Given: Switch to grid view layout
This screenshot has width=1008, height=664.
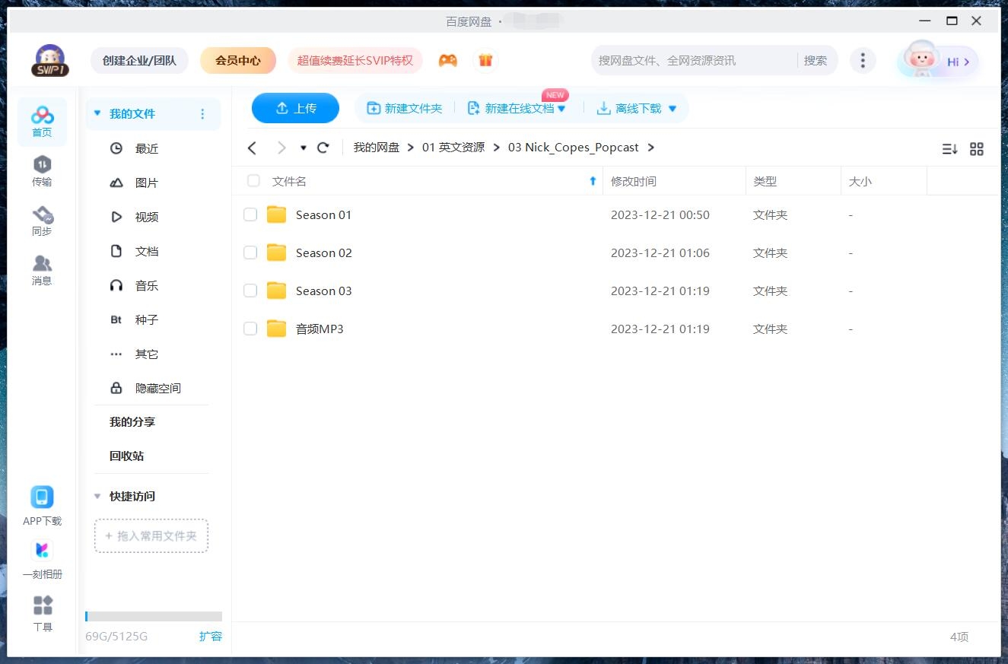Looking at the screenshot, I should [977, 149].
